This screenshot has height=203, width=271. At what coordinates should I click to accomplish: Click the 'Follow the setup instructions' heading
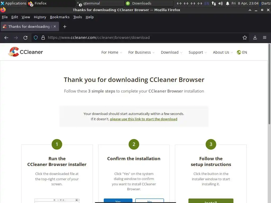point(211,162)
